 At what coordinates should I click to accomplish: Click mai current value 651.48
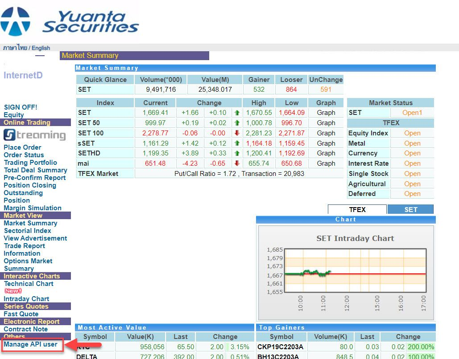pos(155,163)
